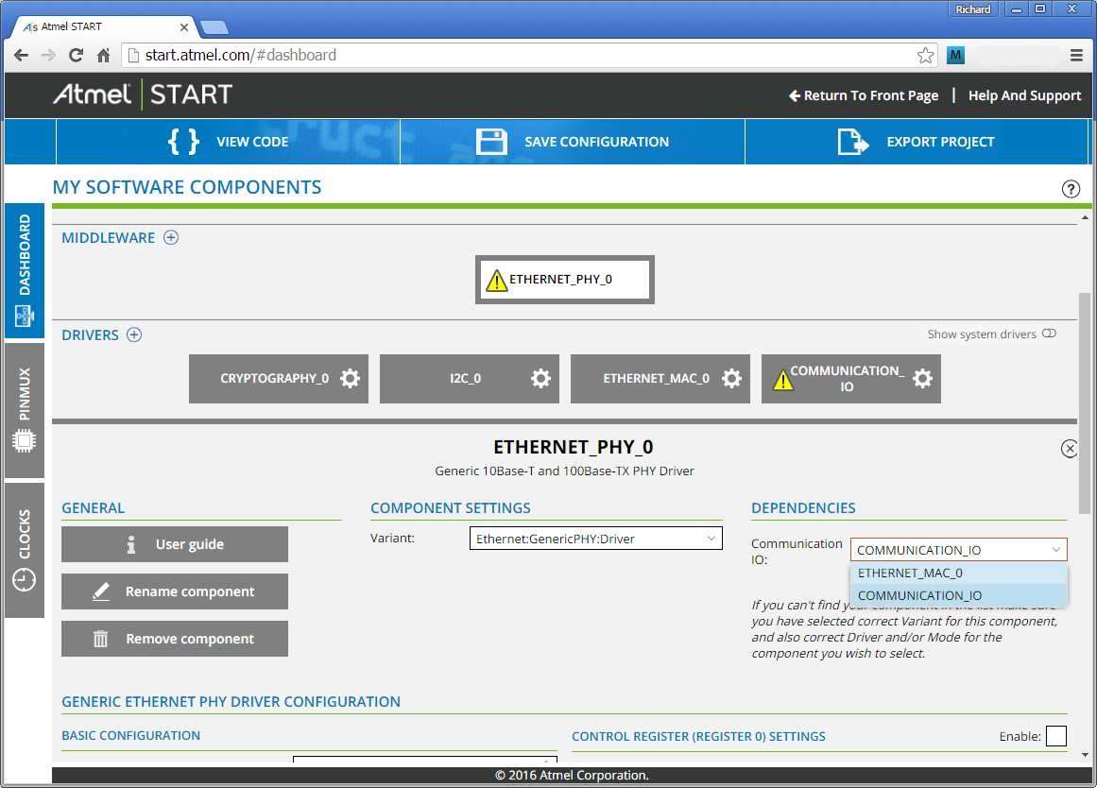Reload the page with refresh icon
This screenshot has width=1097, height=788.
point(76,56)
